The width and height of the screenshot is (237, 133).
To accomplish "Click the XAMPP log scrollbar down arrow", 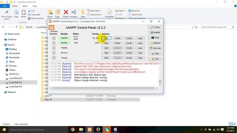I will point(160,85).
